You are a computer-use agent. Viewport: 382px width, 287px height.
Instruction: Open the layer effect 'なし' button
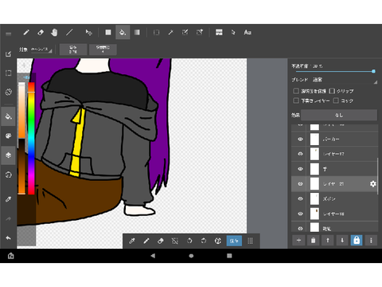(x=339, y=115)
